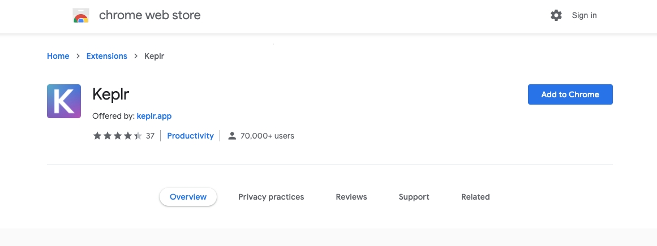View the Related tab
Image resolution: width=657 pixels, height=246 pixels.
pyautogui.click(x=475, y=197)
